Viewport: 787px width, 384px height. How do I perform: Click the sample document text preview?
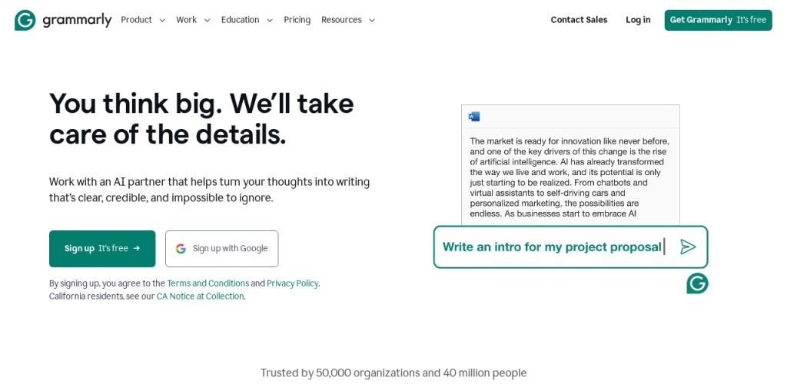point(569,177)
